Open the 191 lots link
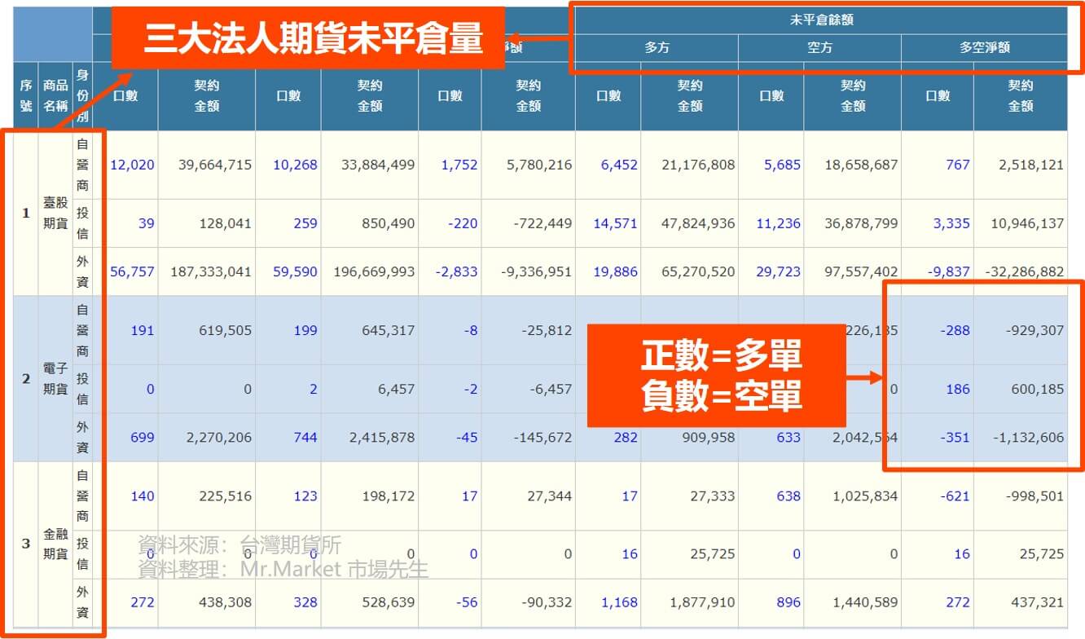 143,331
